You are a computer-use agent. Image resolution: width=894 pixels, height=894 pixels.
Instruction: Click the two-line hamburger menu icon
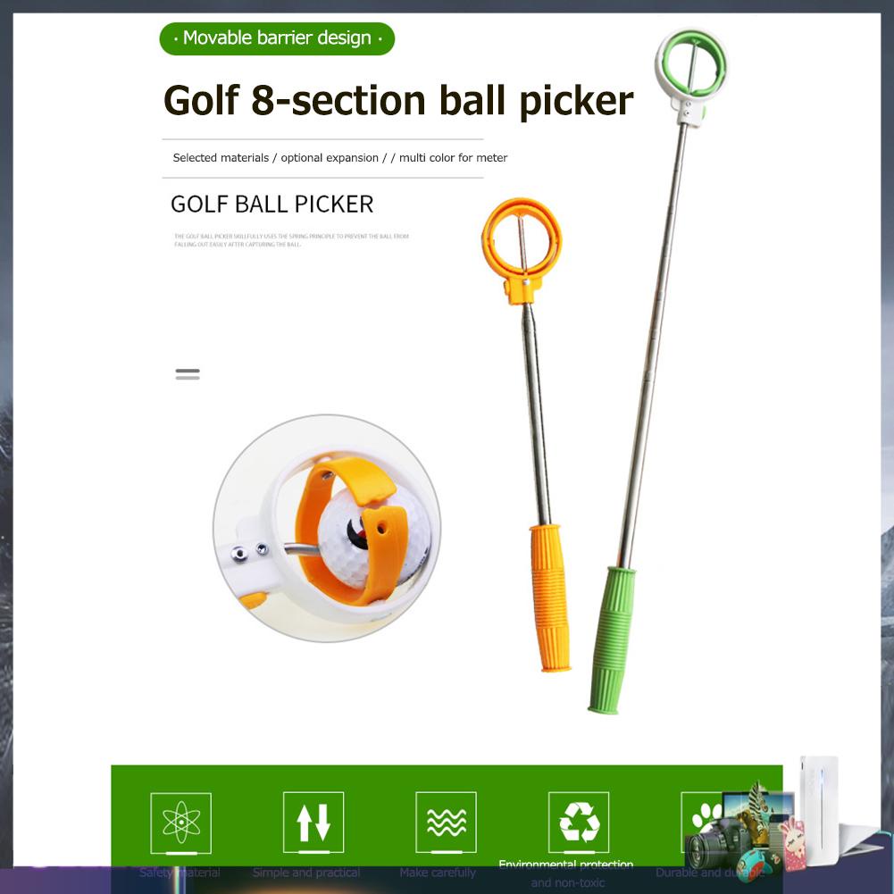tap(188, 374)
